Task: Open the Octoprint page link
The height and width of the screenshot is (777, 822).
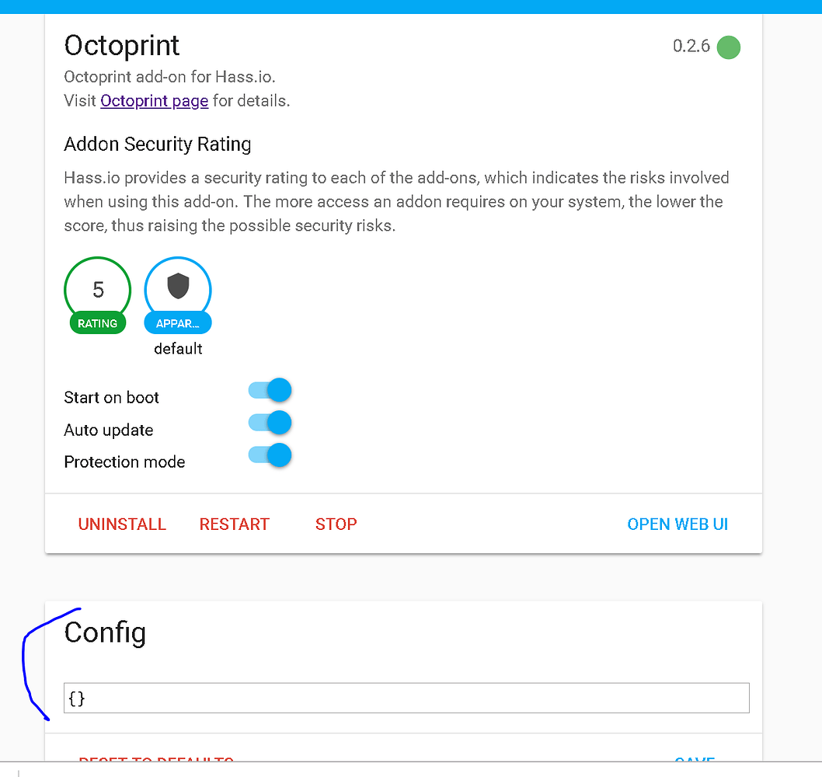Action: [x=154, y=101]
